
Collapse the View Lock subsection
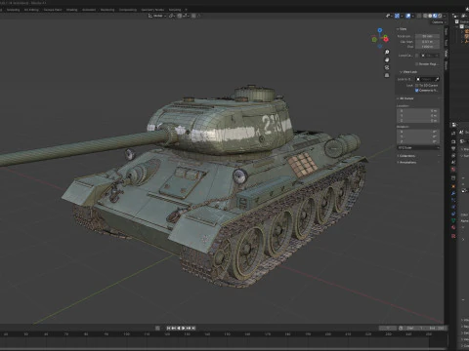(408, 72)
